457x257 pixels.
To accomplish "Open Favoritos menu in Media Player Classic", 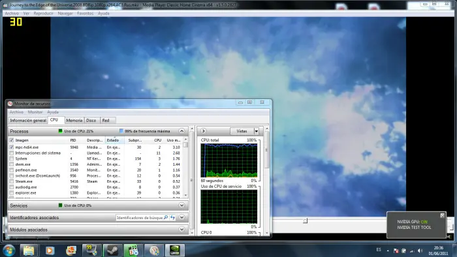I will coord(85,14).
